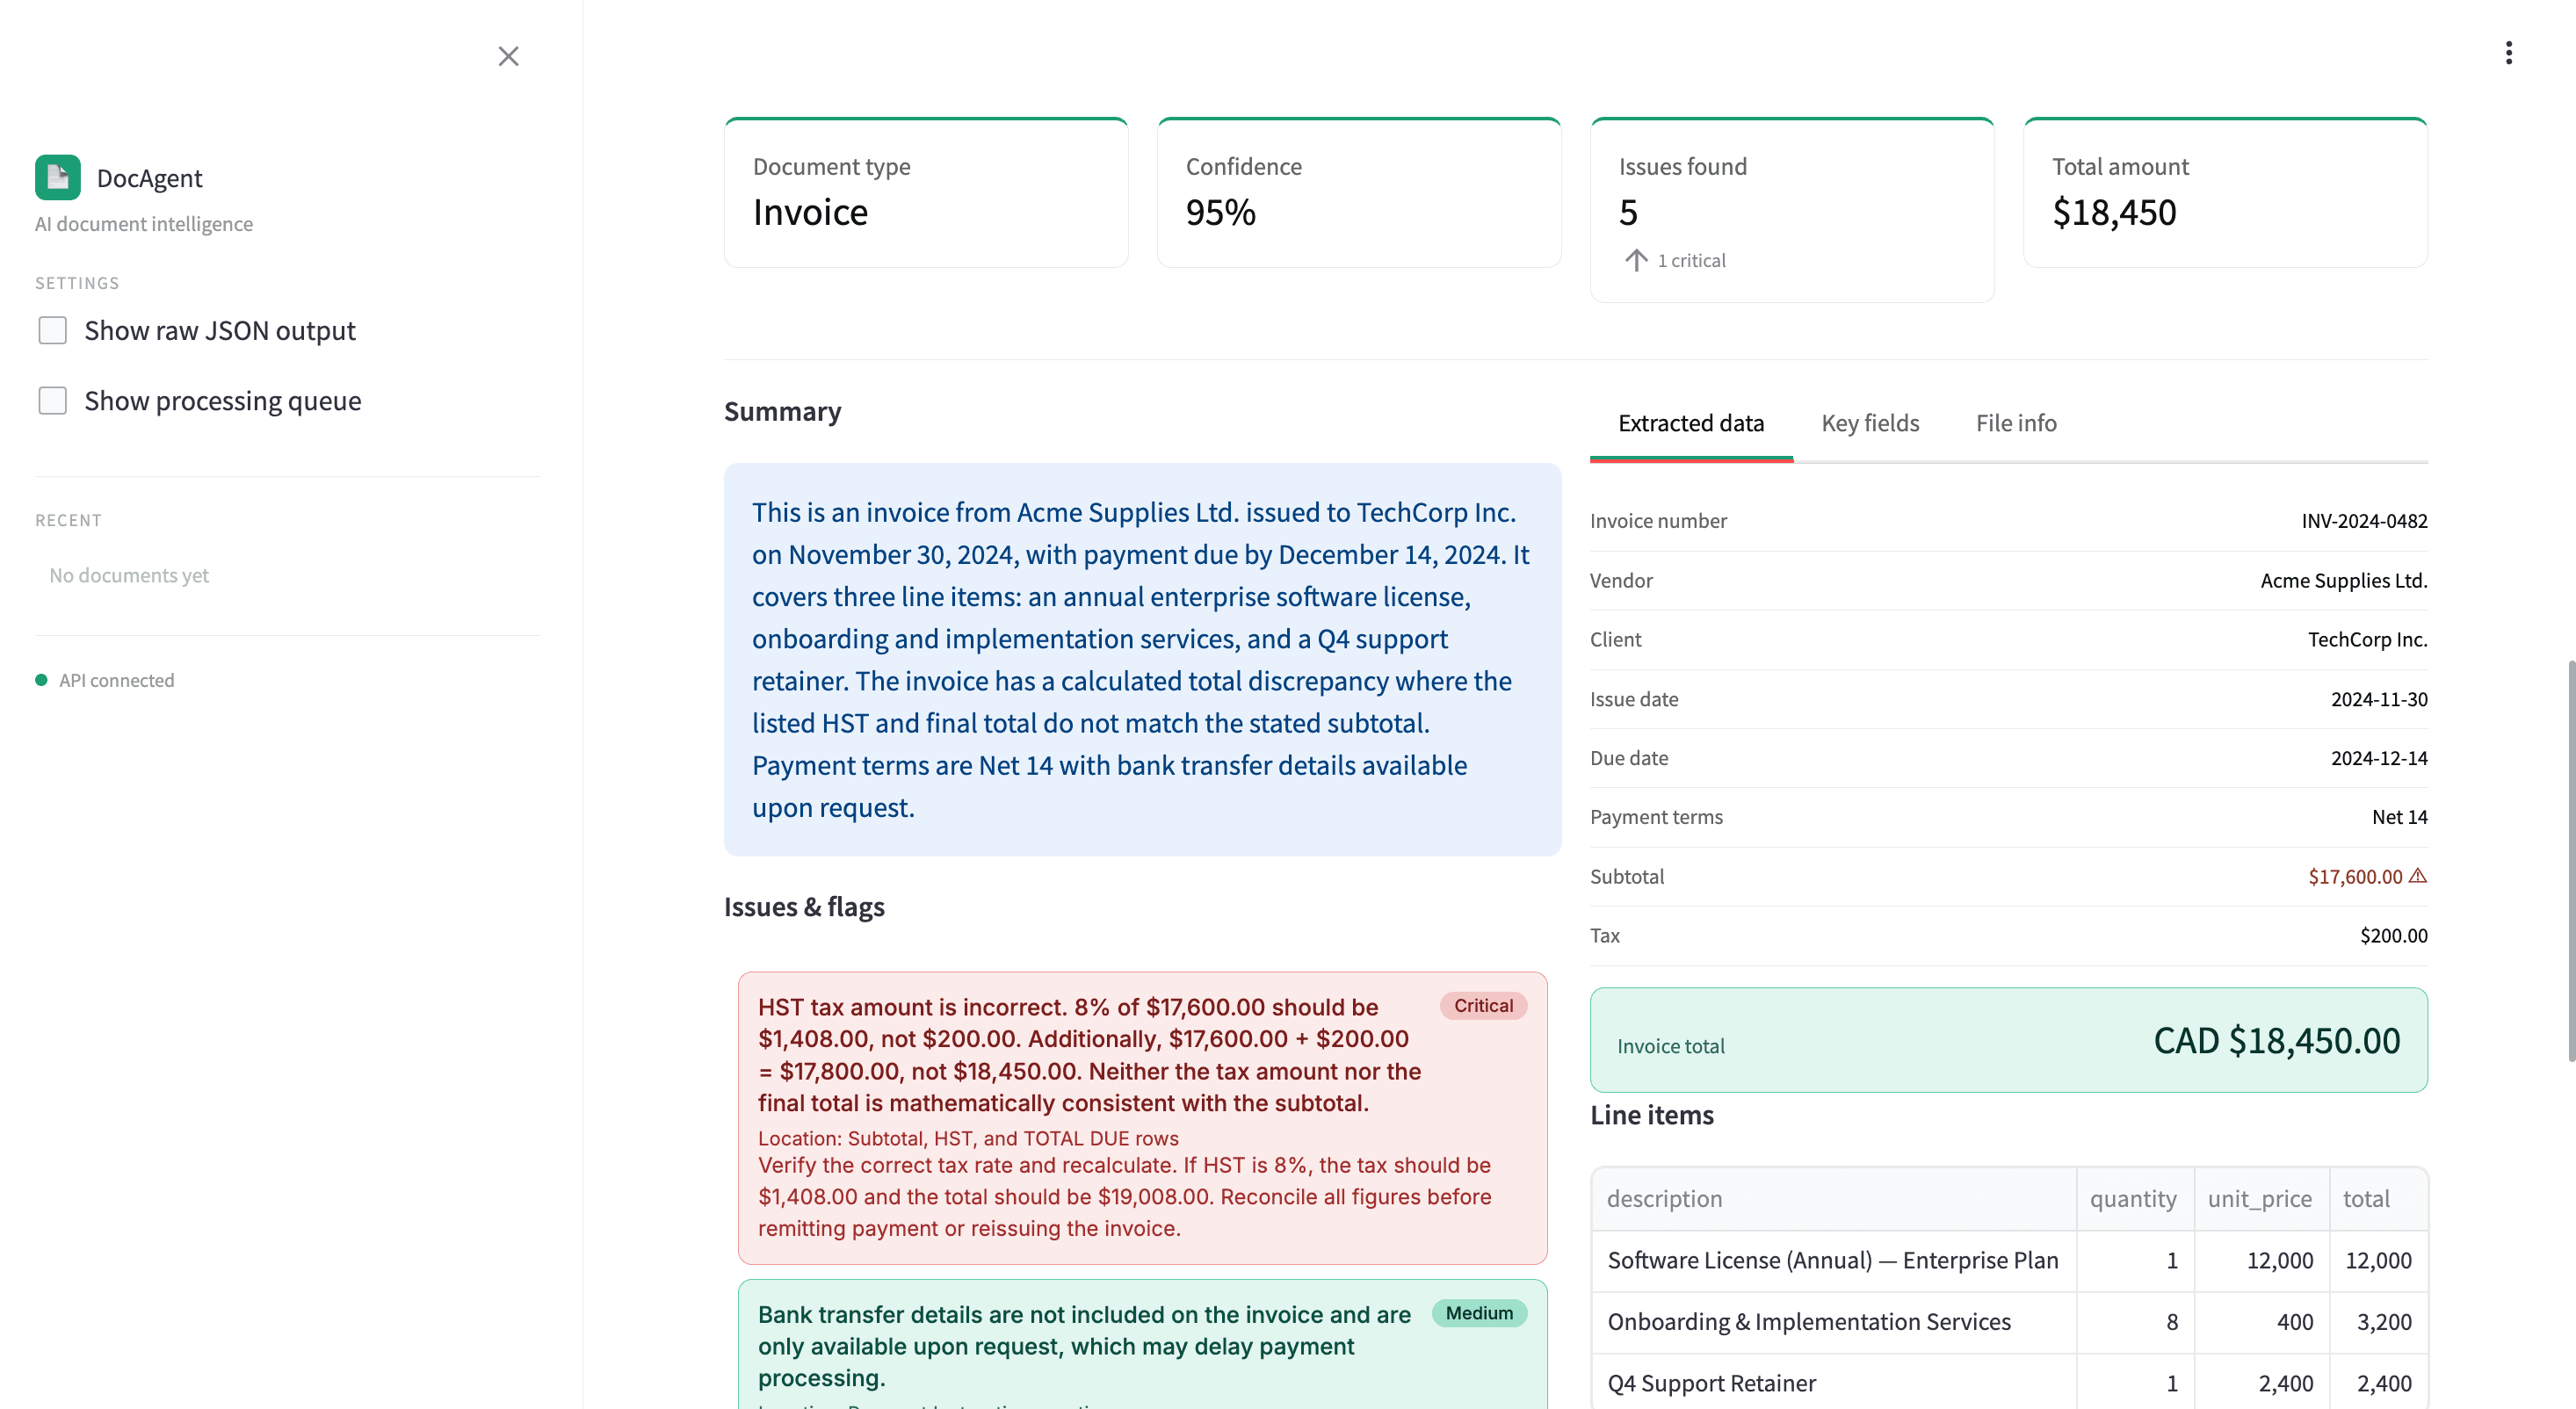Select the Onboarding & Implementation Services row

(x=2009, y=1321)
